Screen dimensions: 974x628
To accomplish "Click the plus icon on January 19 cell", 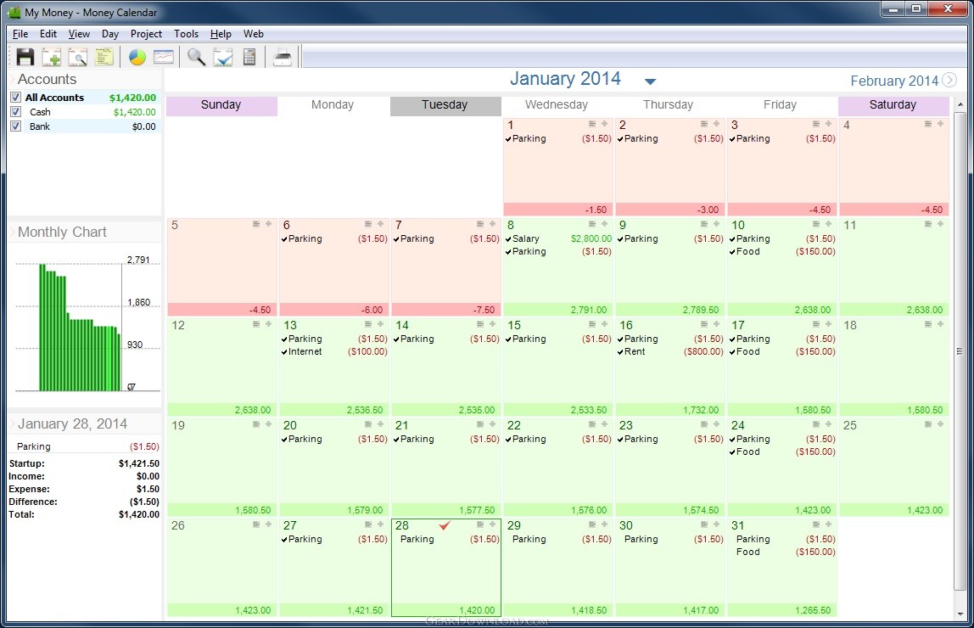I will (268, 423).
